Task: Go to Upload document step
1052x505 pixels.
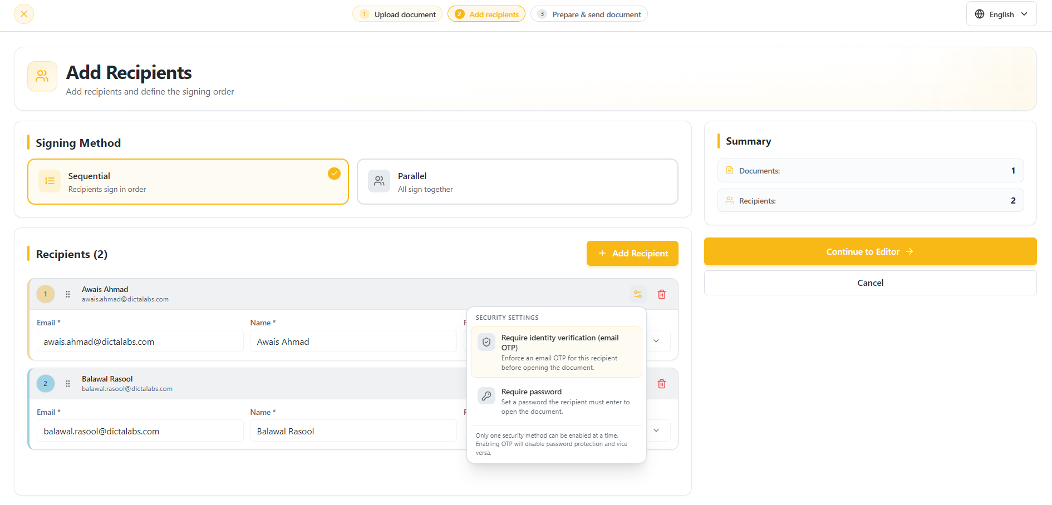Action: (397, 14)
